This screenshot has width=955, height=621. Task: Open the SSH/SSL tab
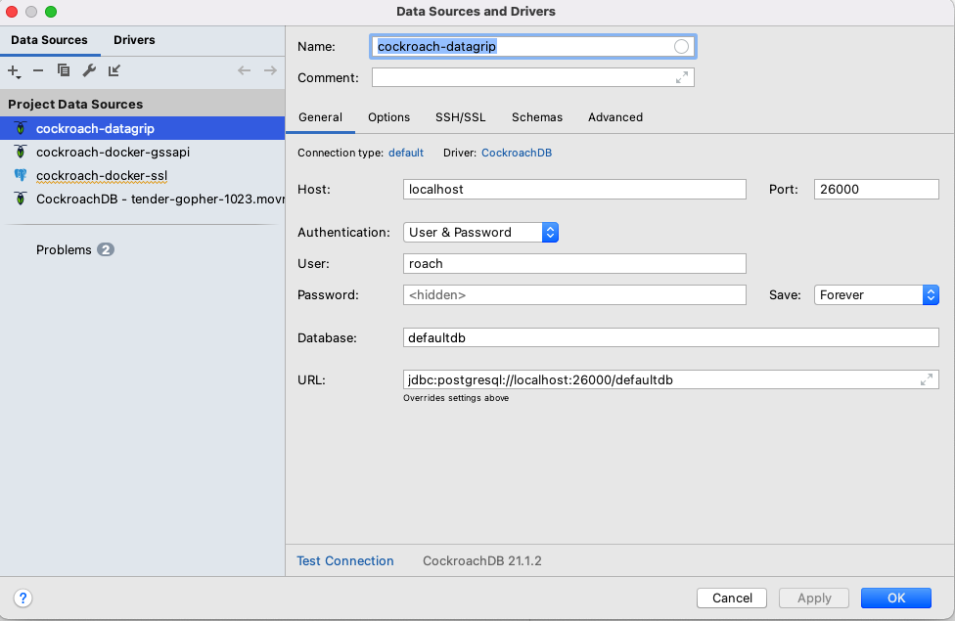point(460,117)
